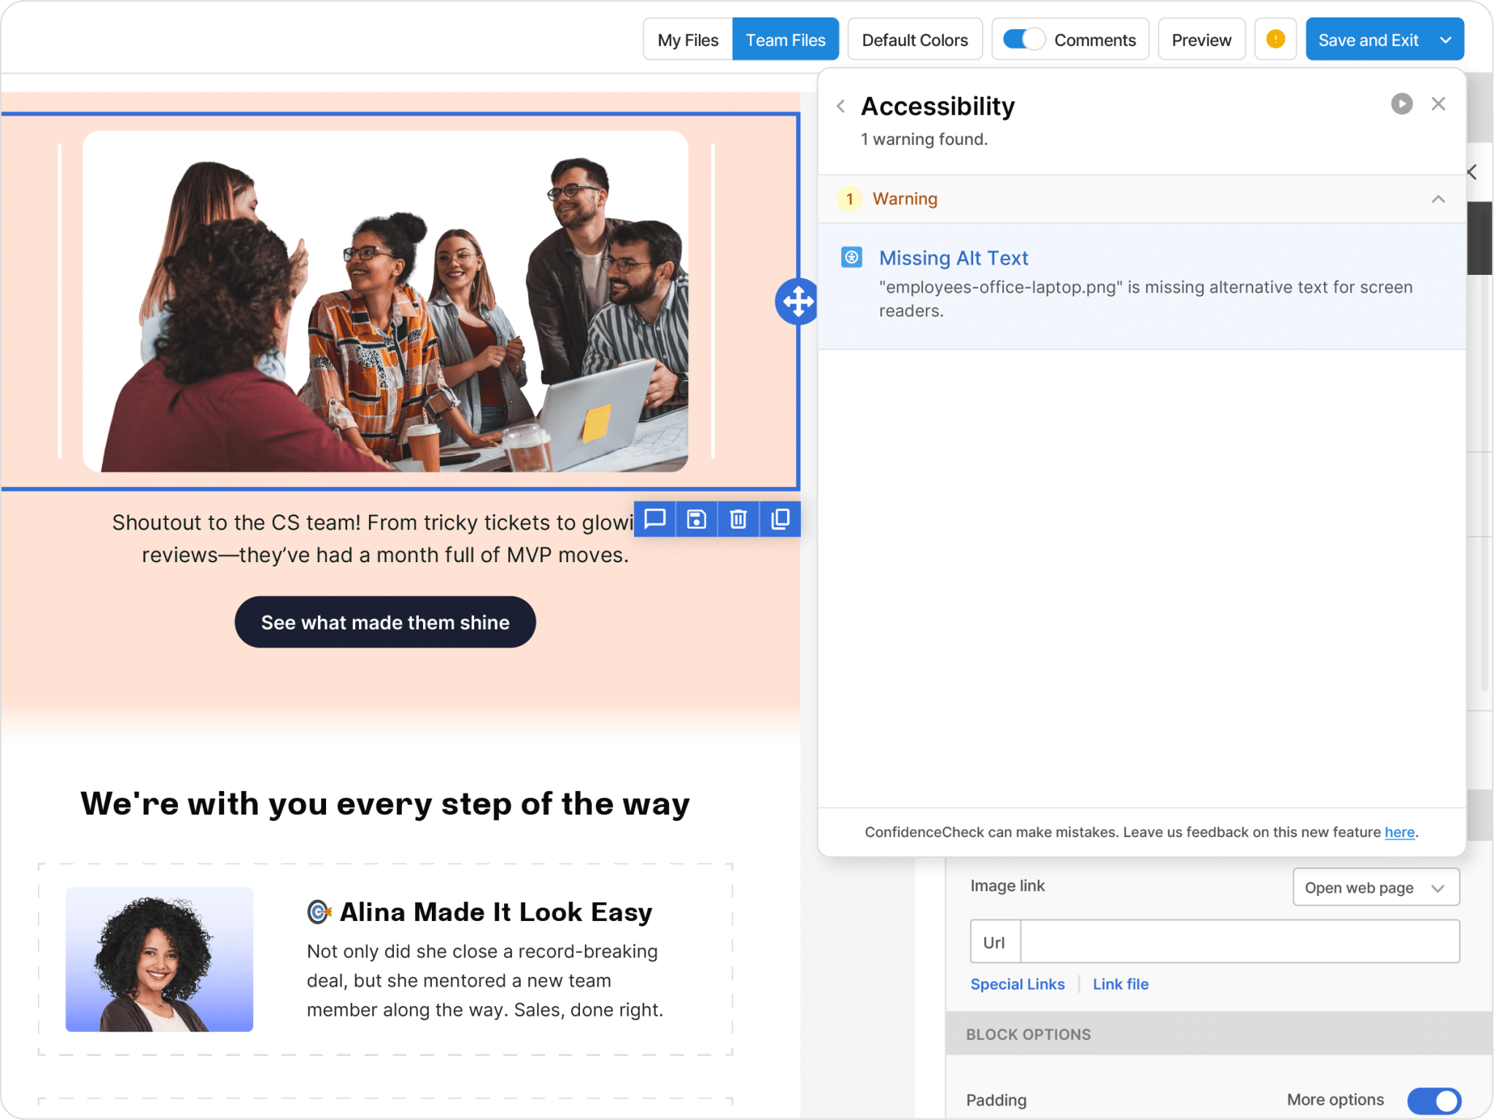Open the feedback 'here' link
1494x1120 pixels.
point(1399,832)
